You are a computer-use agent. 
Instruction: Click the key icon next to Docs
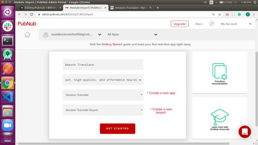pyautogui.click(x=212, y=24)
